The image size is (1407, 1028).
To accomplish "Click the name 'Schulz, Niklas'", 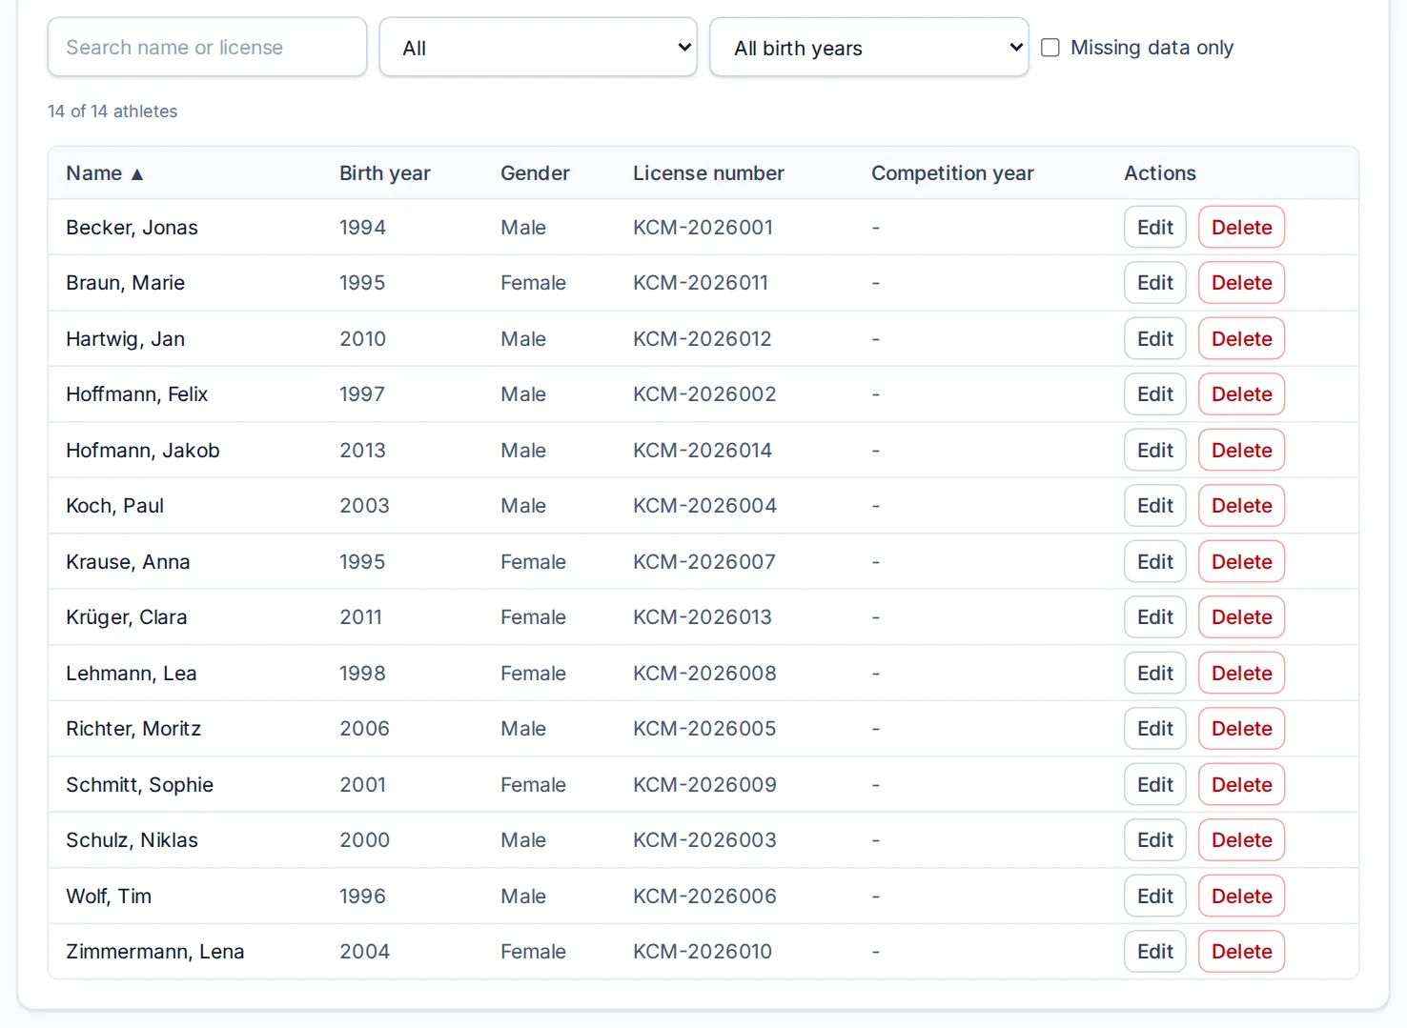I will 132,840.
